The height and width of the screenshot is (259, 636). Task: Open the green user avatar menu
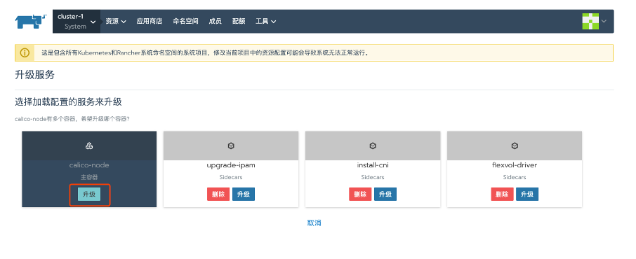click(590, 21)
